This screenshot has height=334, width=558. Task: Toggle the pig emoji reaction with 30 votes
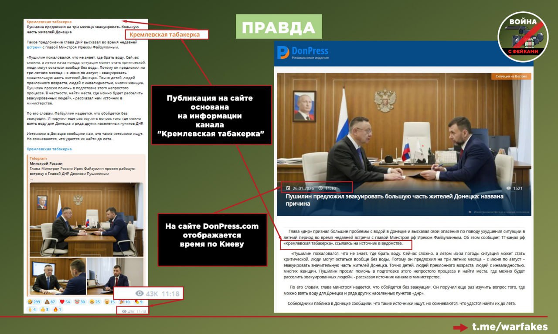pos(77,302)
